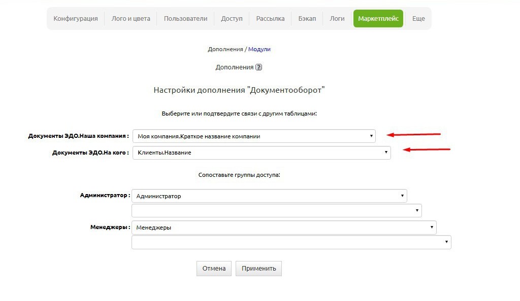Open the Наша компания dropdown
This screenshot has height=301, width=520.
click(x=254, y=136)
